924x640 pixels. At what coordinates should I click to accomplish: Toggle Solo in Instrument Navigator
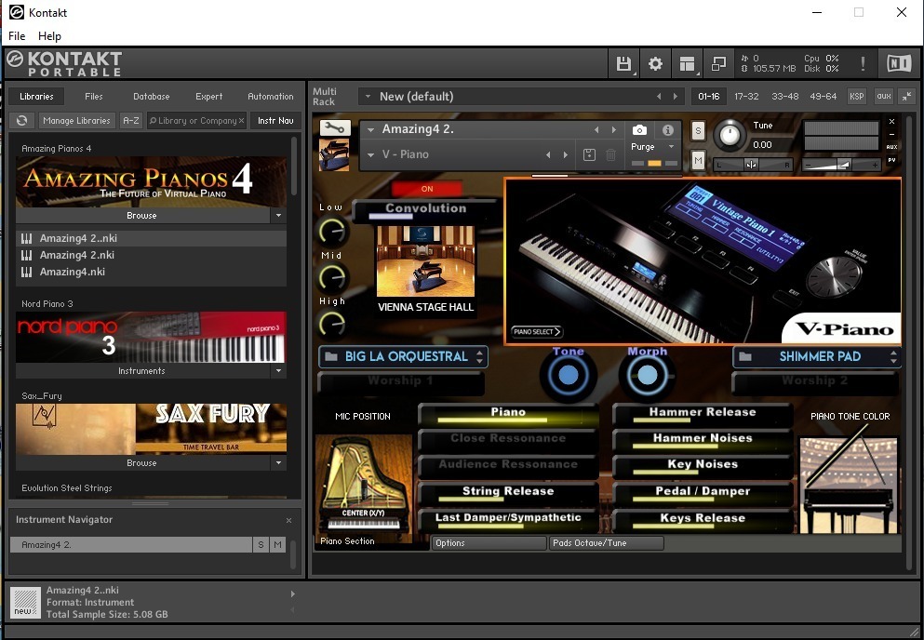pyautogui.click(x=261, y=545)
